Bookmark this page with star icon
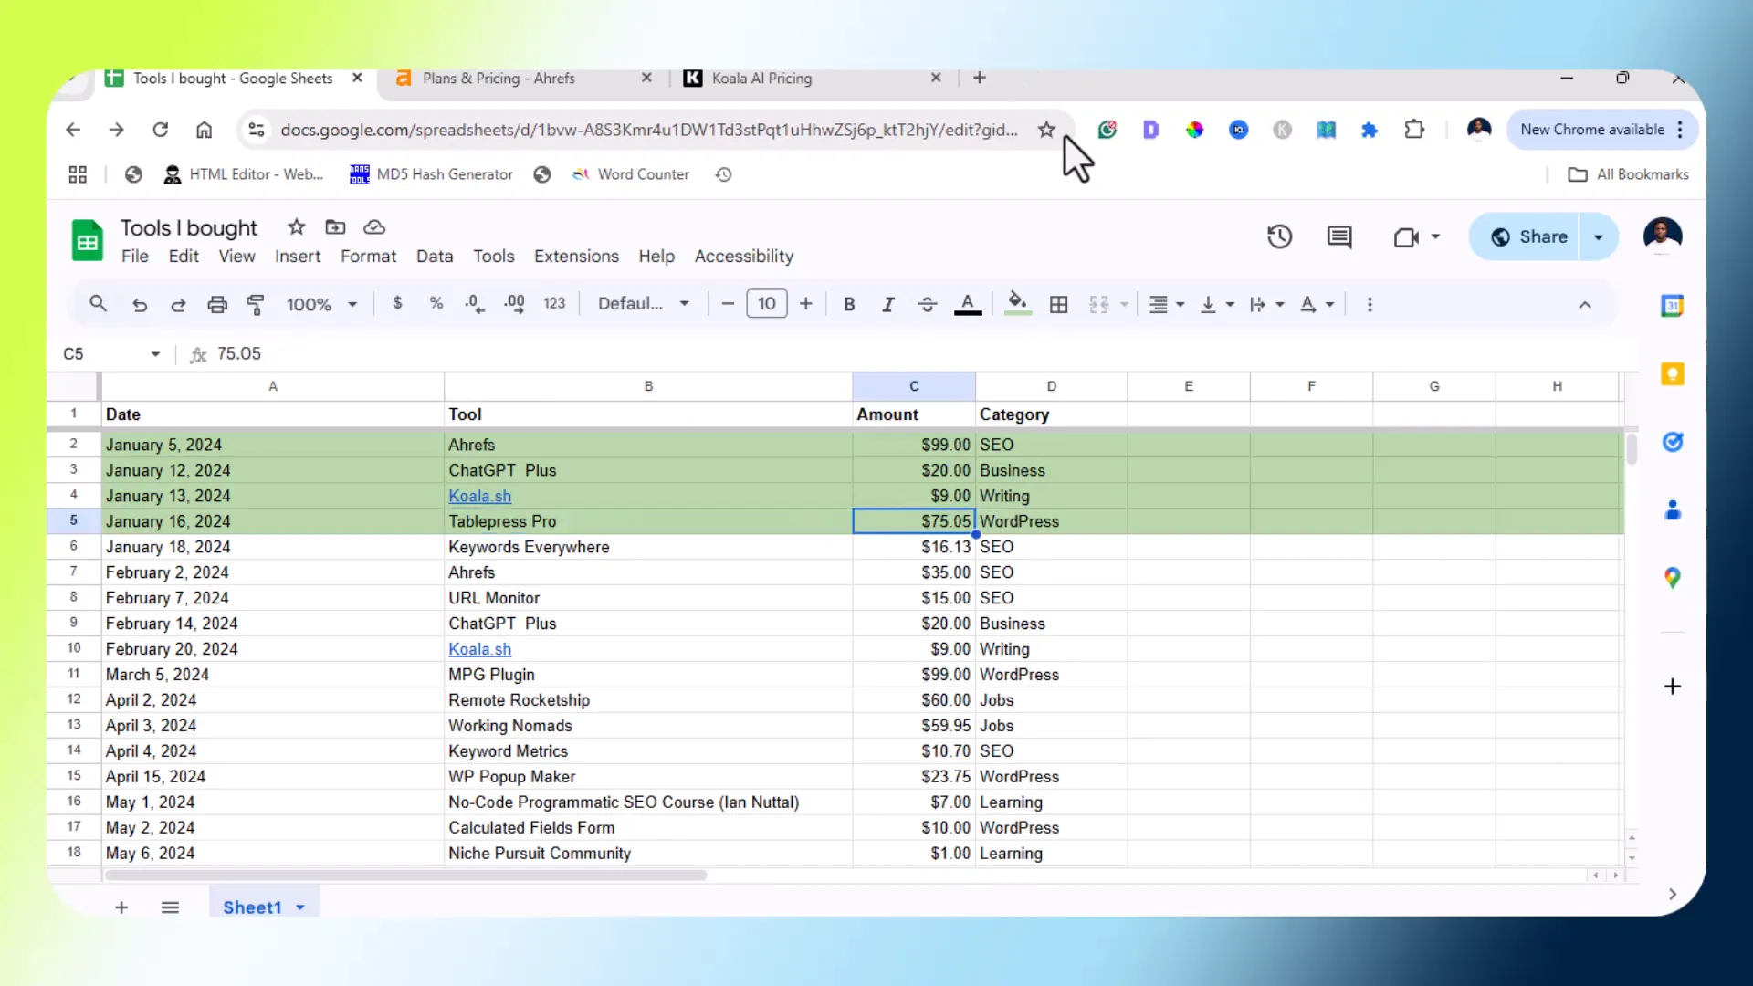 tap(1046, 130)
